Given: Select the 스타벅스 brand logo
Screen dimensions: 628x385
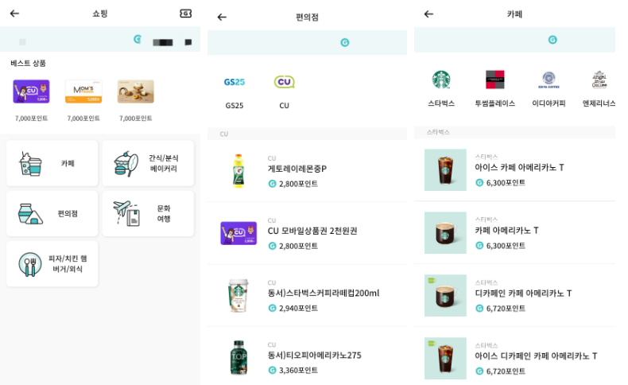Looking at the screenshot, I should (x=441, y=80).
